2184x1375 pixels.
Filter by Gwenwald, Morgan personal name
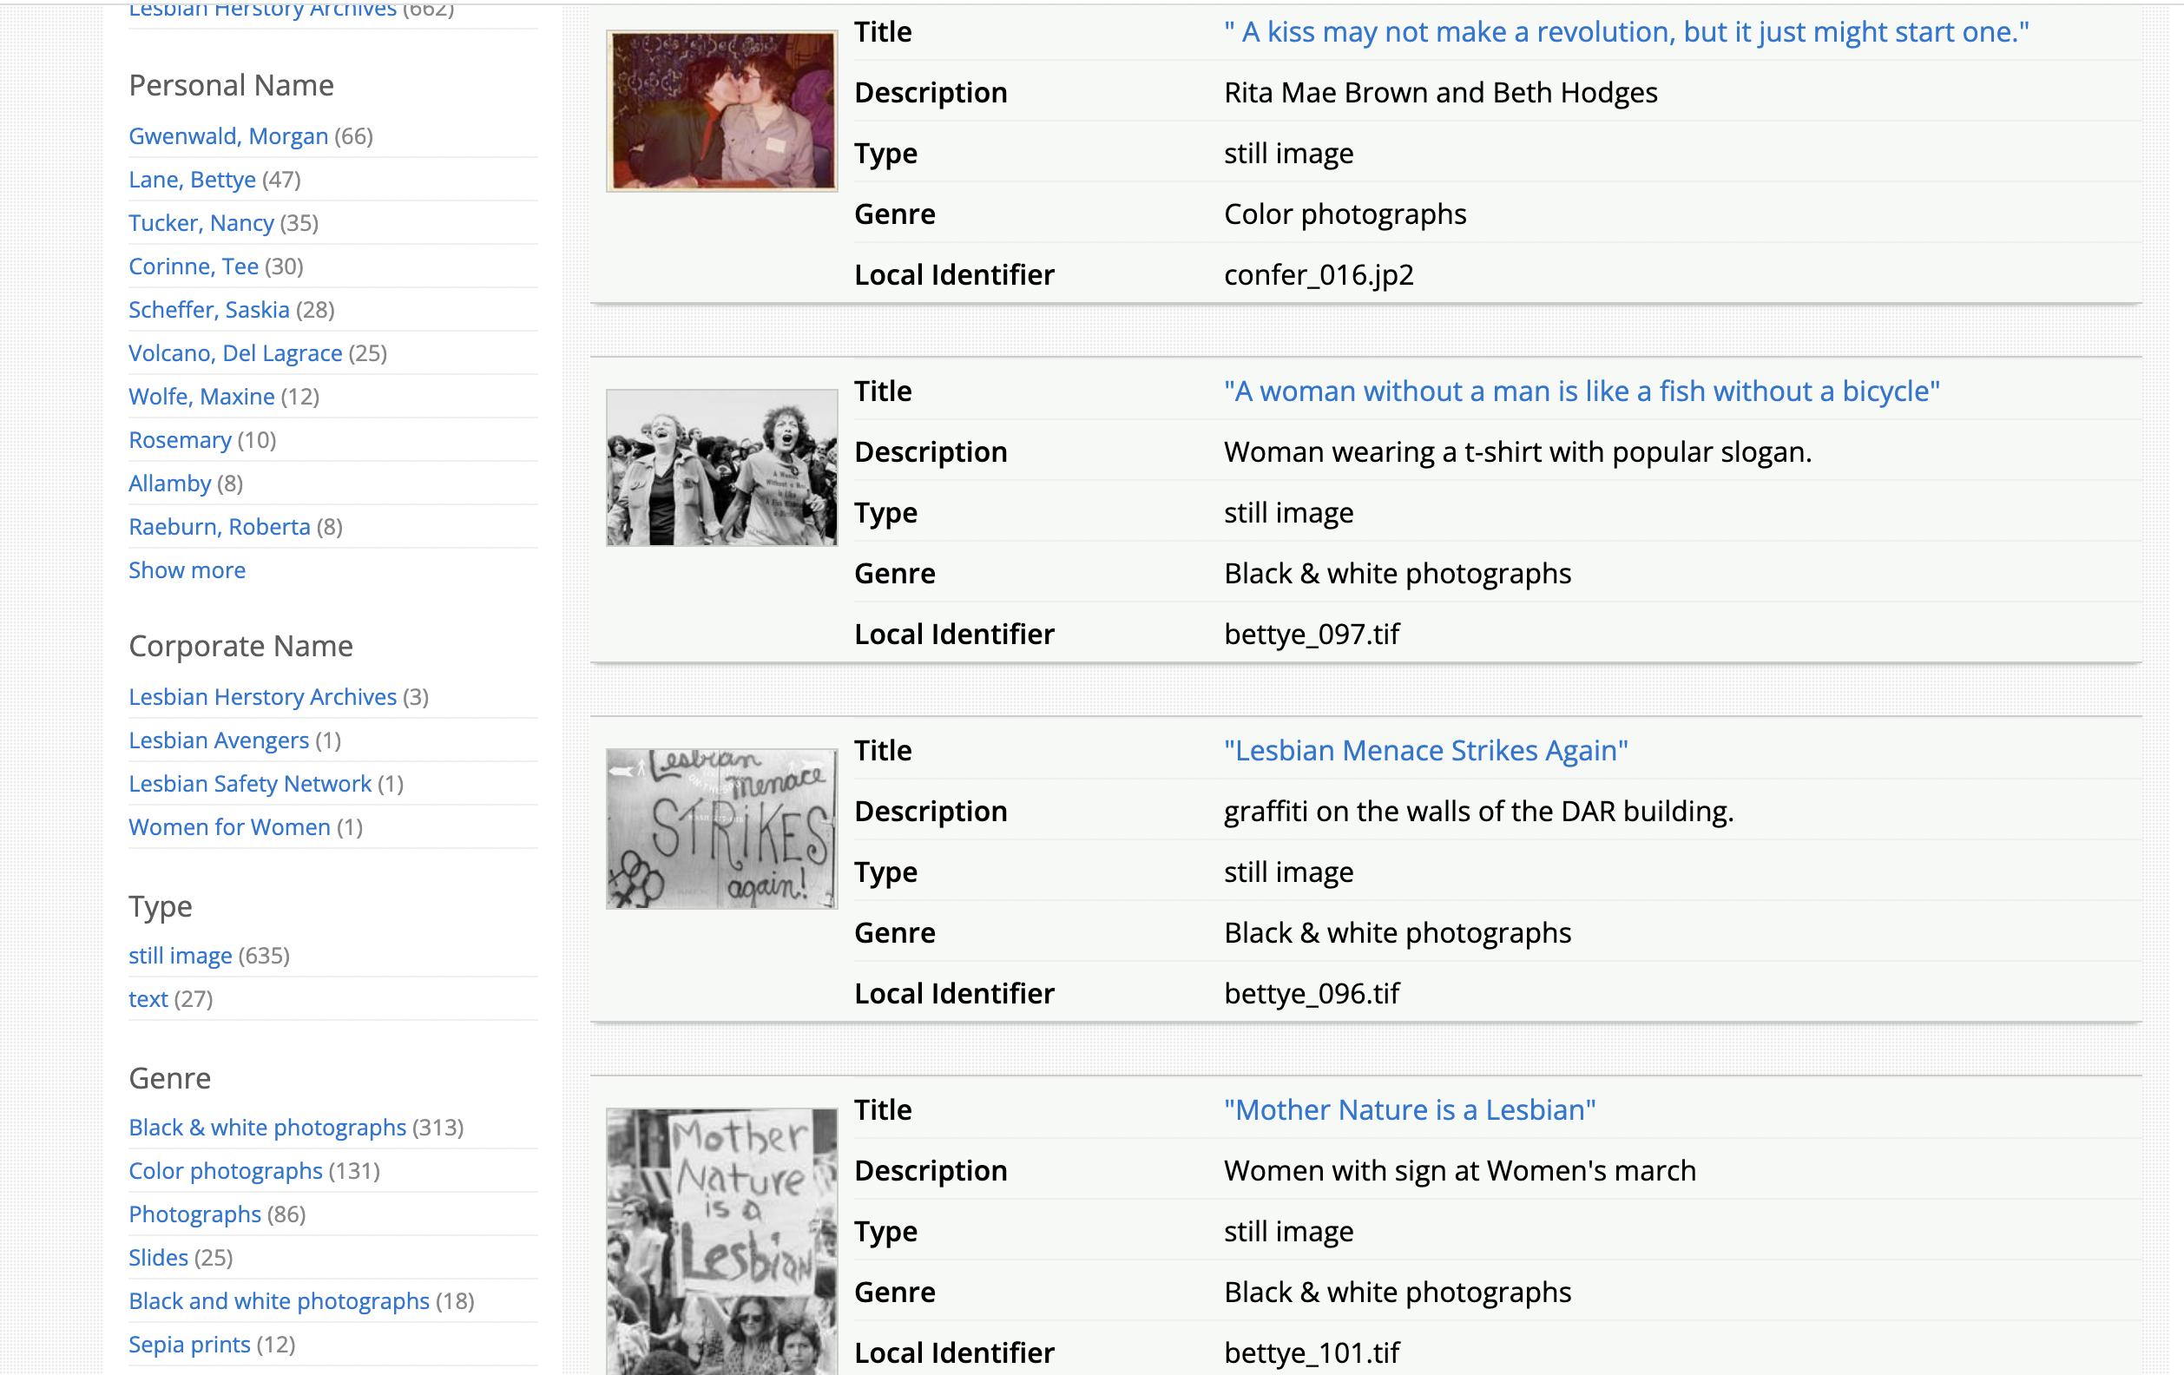(x=227, y=136)
